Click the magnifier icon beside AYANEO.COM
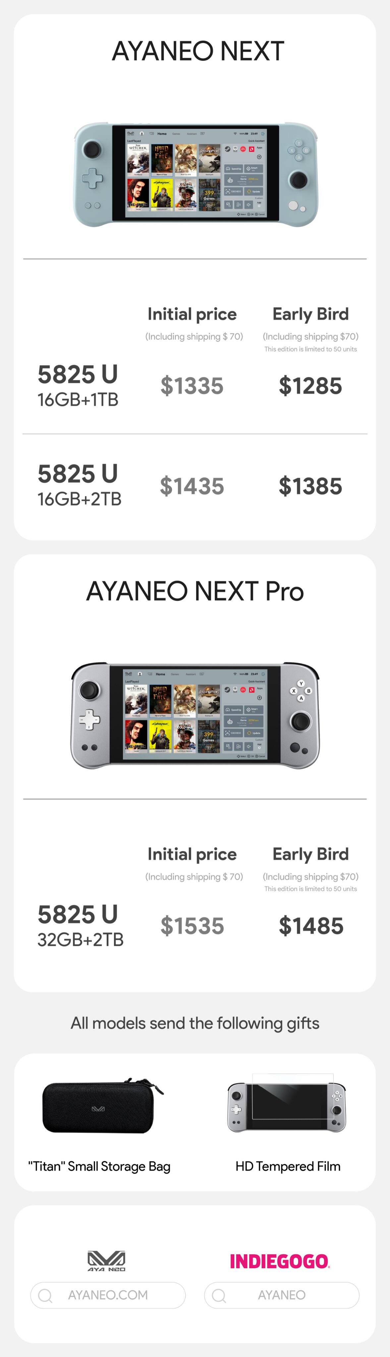This screenshot has height=1357, width=390. click(x=45, y=1295)
